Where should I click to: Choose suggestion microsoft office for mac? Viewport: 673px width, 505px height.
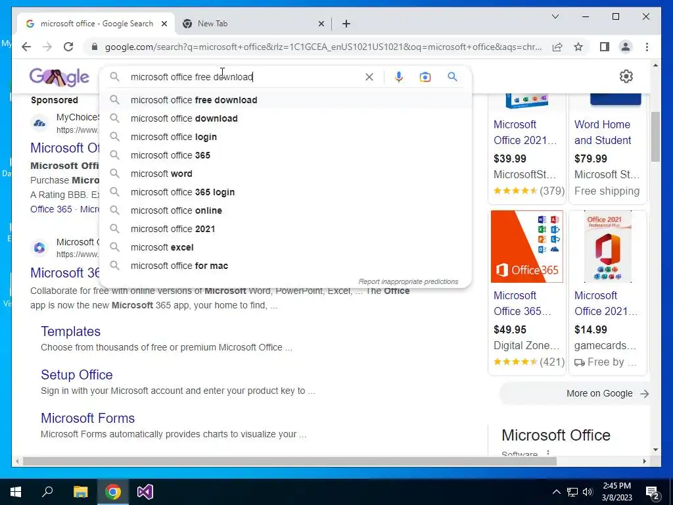[285, 266]
